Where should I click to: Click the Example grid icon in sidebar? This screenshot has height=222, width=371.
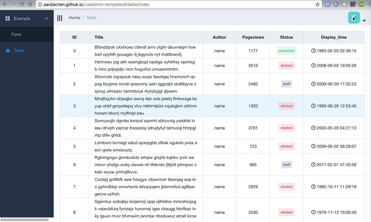tap(8, 18)
